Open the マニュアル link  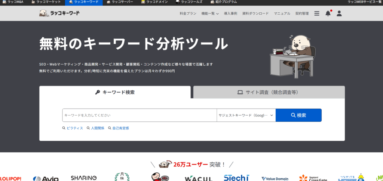282,13
